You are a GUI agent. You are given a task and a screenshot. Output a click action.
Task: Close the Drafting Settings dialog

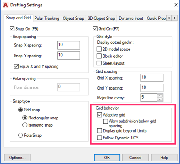[176, 5]
